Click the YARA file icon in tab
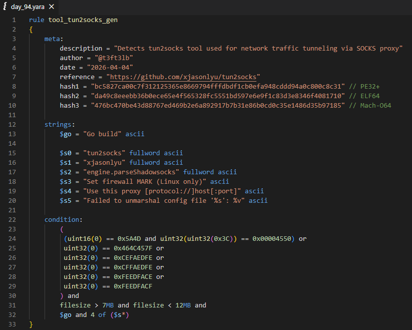412x330 pixels. point(5,7)
